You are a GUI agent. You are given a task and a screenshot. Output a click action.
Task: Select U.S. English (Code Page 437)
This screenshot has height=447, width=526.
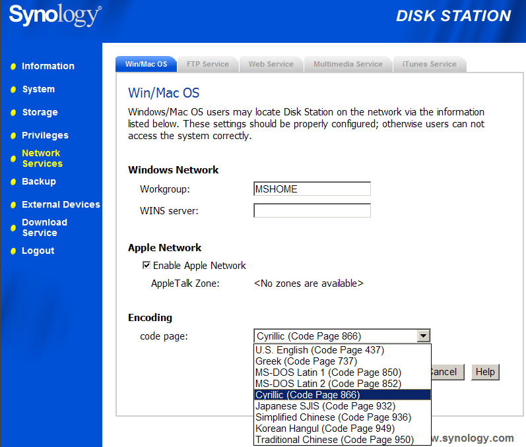pos(343,350)
